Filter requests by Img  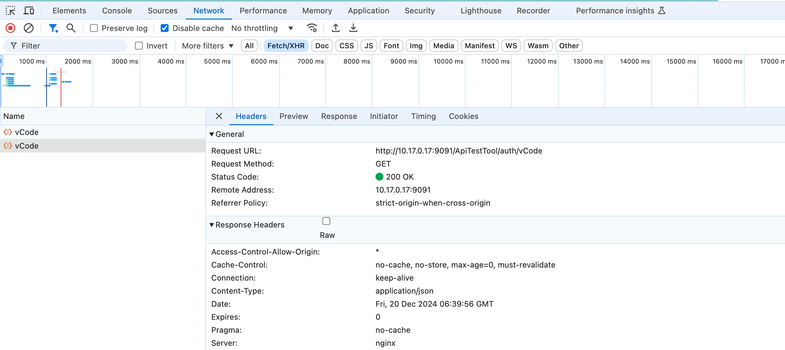pos(416,46)
